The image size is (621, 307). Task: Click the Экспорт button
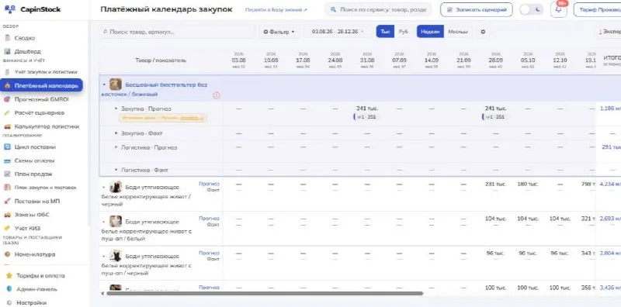(x=609, y=32)
